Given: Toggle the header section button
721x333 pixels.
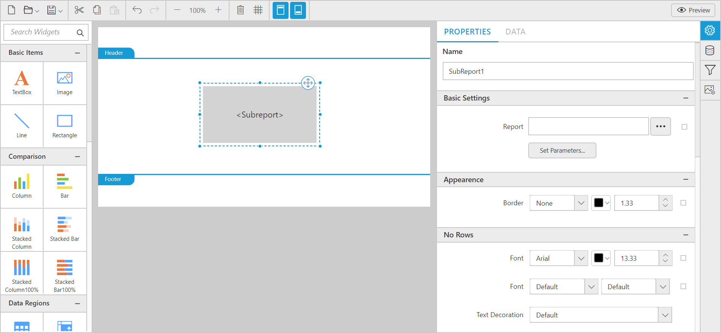Looking at the screenshot, I should pos(281,10).
